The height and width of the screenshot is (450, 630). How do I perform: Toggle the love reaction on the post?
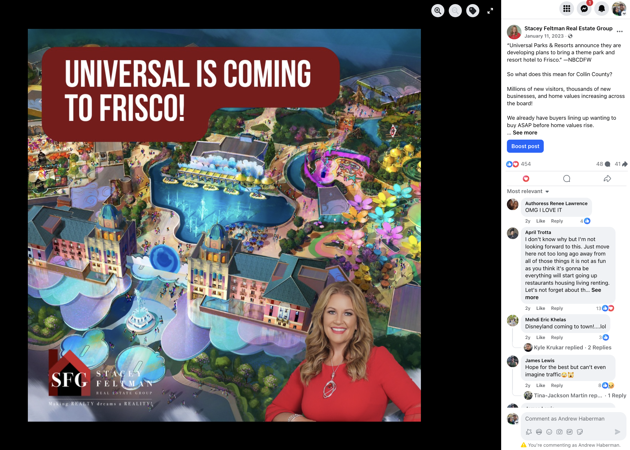coord(526,179)
